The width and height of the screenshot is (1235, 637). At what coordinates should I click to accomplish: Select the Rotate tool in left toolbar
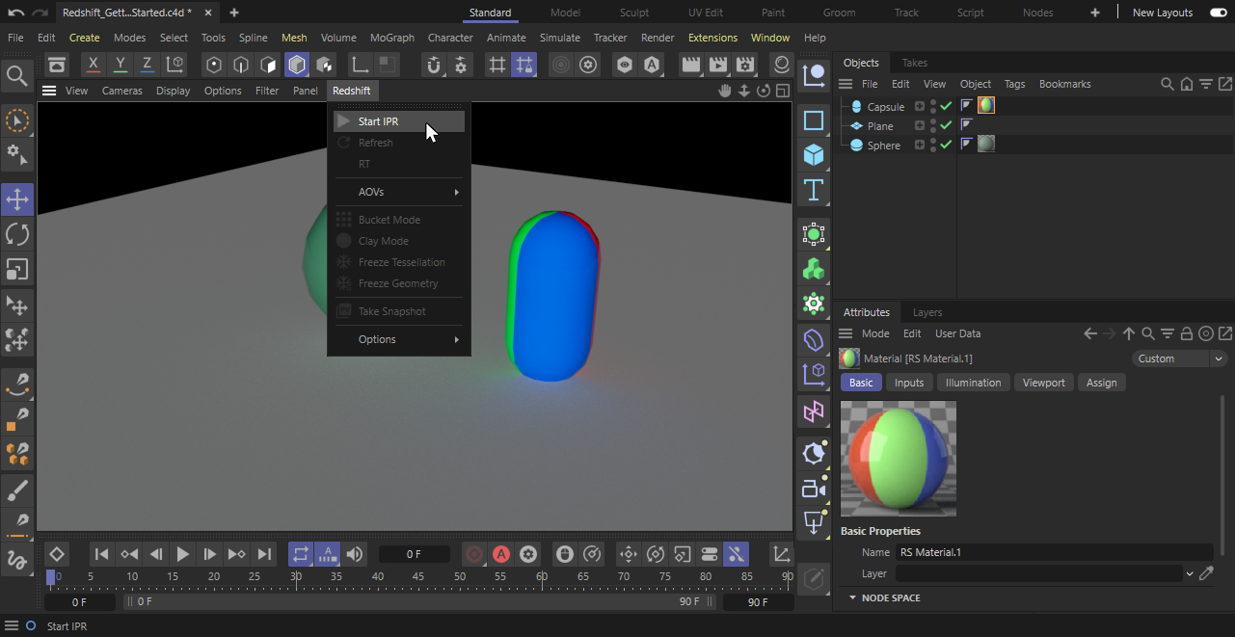pyautogui.click(x=17, y=234)
